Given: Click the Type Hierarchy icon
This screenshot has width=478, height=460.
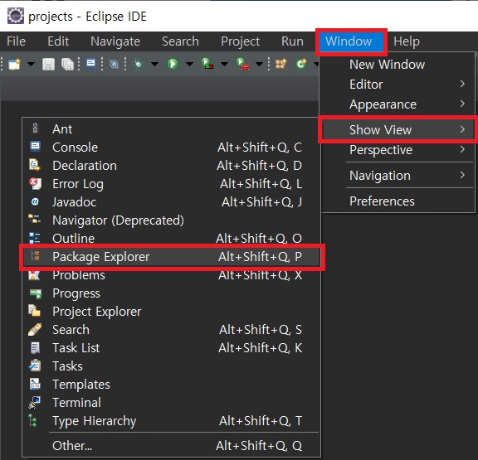Looking at the screenshot, I should (32, 421).
